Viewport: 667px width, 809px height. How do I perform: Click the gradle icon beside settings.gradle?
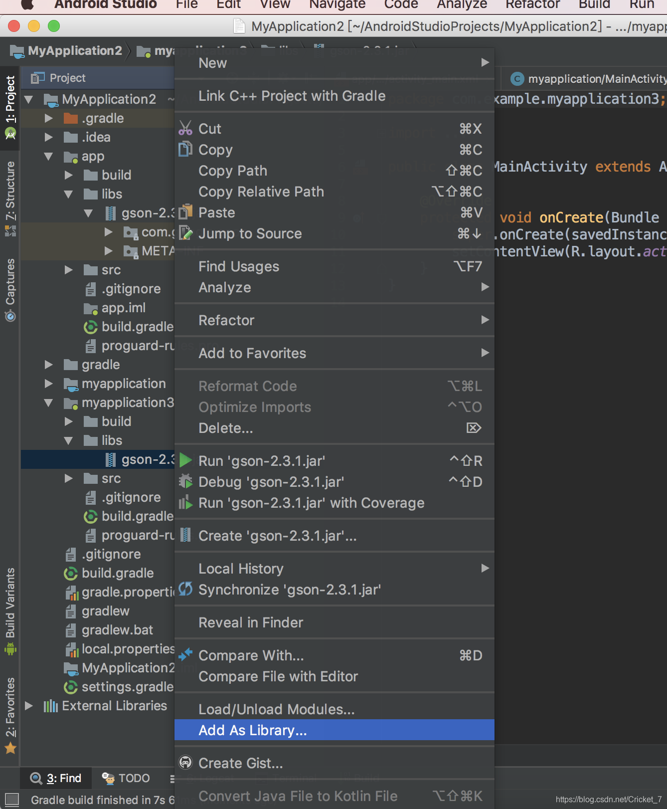coord(71,687)
